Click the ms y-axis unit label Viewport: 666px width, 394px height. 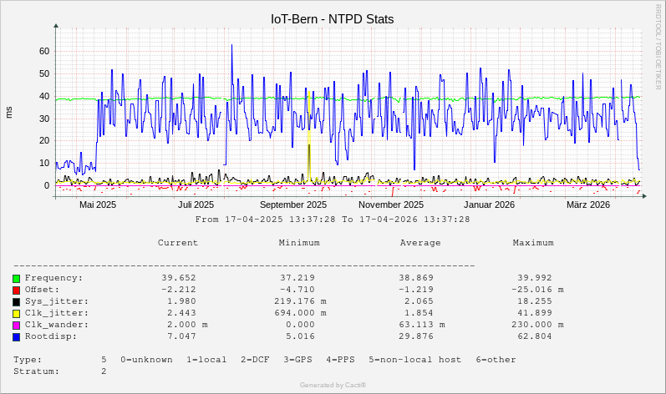[x=9, y=111]
